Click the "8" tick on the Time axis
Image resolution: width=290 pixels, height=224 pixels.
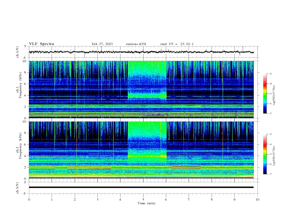212,199
